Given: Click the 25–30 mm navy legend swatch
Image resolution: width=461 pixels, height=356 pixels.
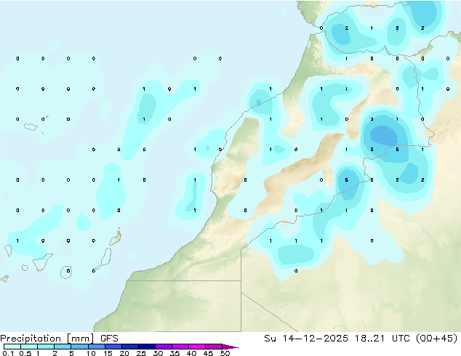Looking at the screenshot, I should 147,347.
